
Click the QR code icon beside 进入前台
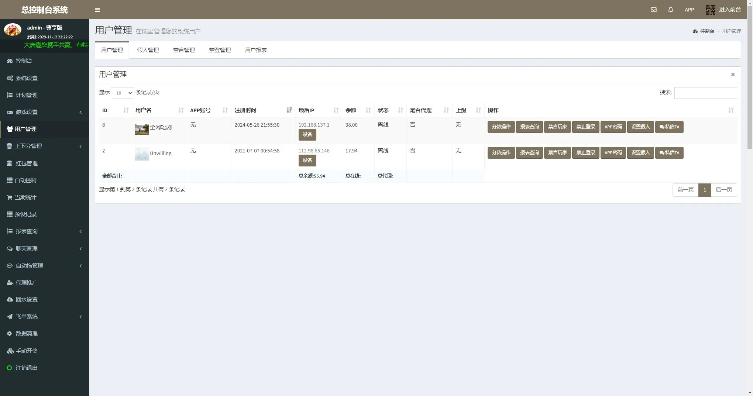point(710,10)
